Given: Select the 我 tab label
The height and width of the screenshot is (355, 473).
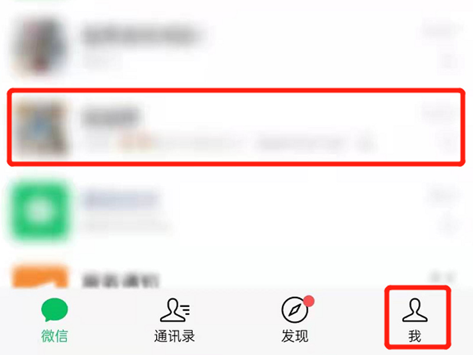Looking at the screenshot, I should click(415, 336).
